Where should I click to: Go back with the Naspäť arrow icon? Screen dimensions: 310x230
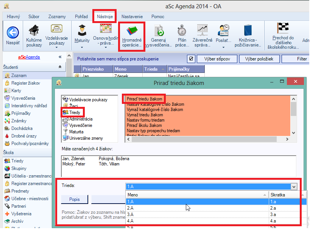[x=13, y=32]
